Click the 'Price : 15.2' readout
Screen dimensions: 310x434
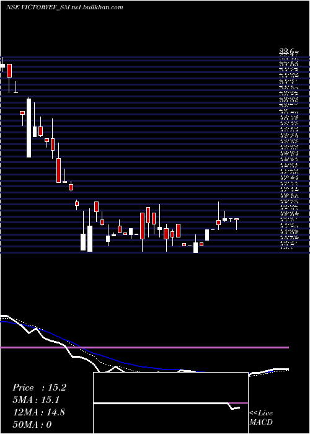pyautogui.click(x=39, y=387)
